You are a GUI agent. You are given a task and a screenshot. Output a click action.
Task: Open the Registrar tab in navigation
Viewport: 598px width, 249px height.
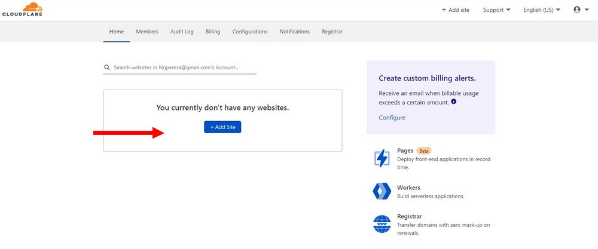(x=332, y=32)
